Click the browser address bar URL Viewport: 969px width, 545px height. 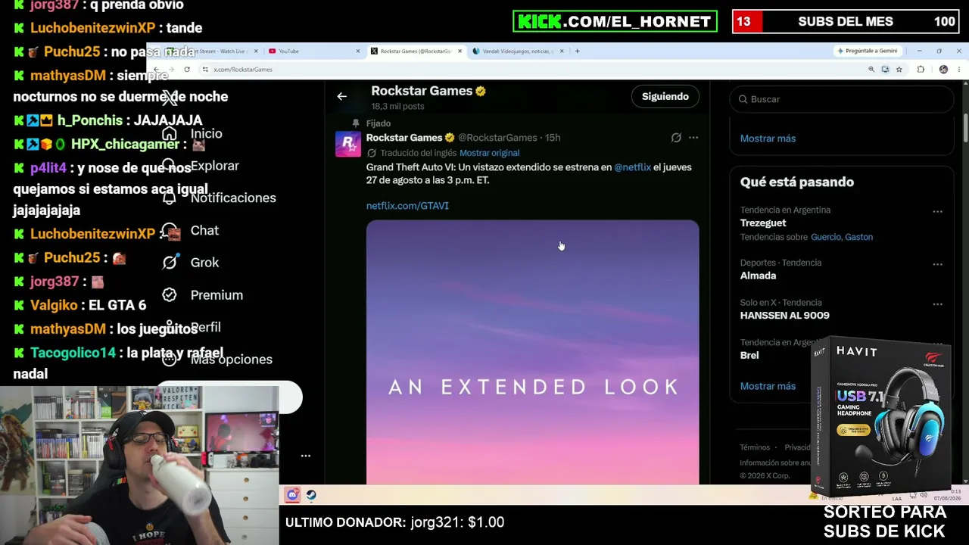243,70
